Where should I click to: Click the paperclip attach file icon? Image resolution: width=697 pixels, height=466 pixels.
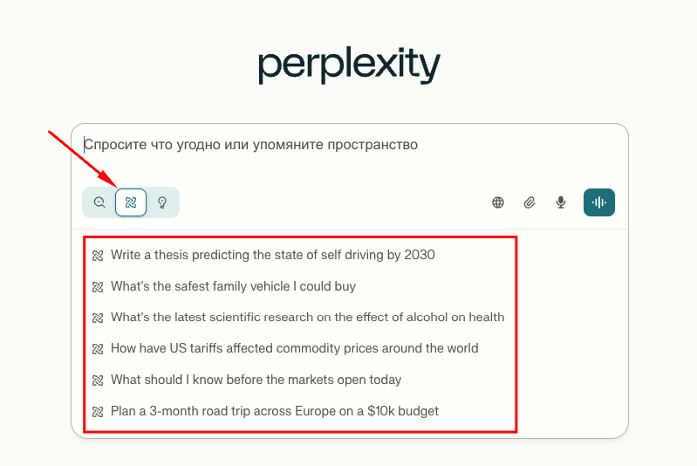pyautogui.click(x=530, y=202)
